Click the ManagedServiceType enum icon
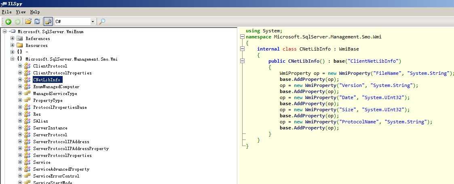The height and width of the screenshot is (184, 454). [x=27, y=93]
